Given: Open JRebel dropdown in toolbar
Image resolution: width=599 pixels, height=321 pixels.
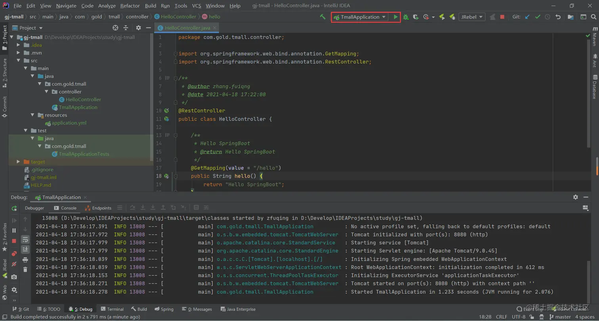Looking at the screenshot, I should coord(472,17).
